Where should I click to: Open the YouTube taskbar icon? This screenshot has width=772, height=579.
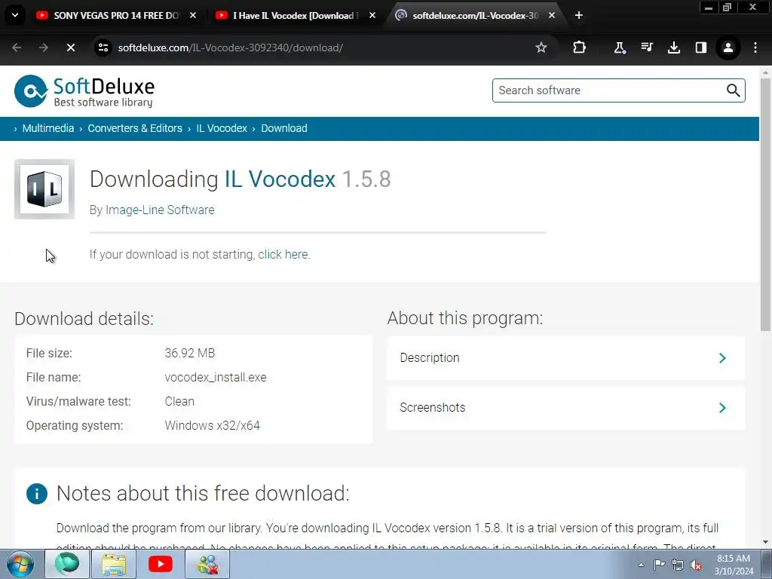(161, 564)
